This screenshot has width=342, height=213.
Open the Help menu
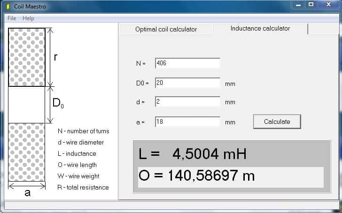pos(28,18)
